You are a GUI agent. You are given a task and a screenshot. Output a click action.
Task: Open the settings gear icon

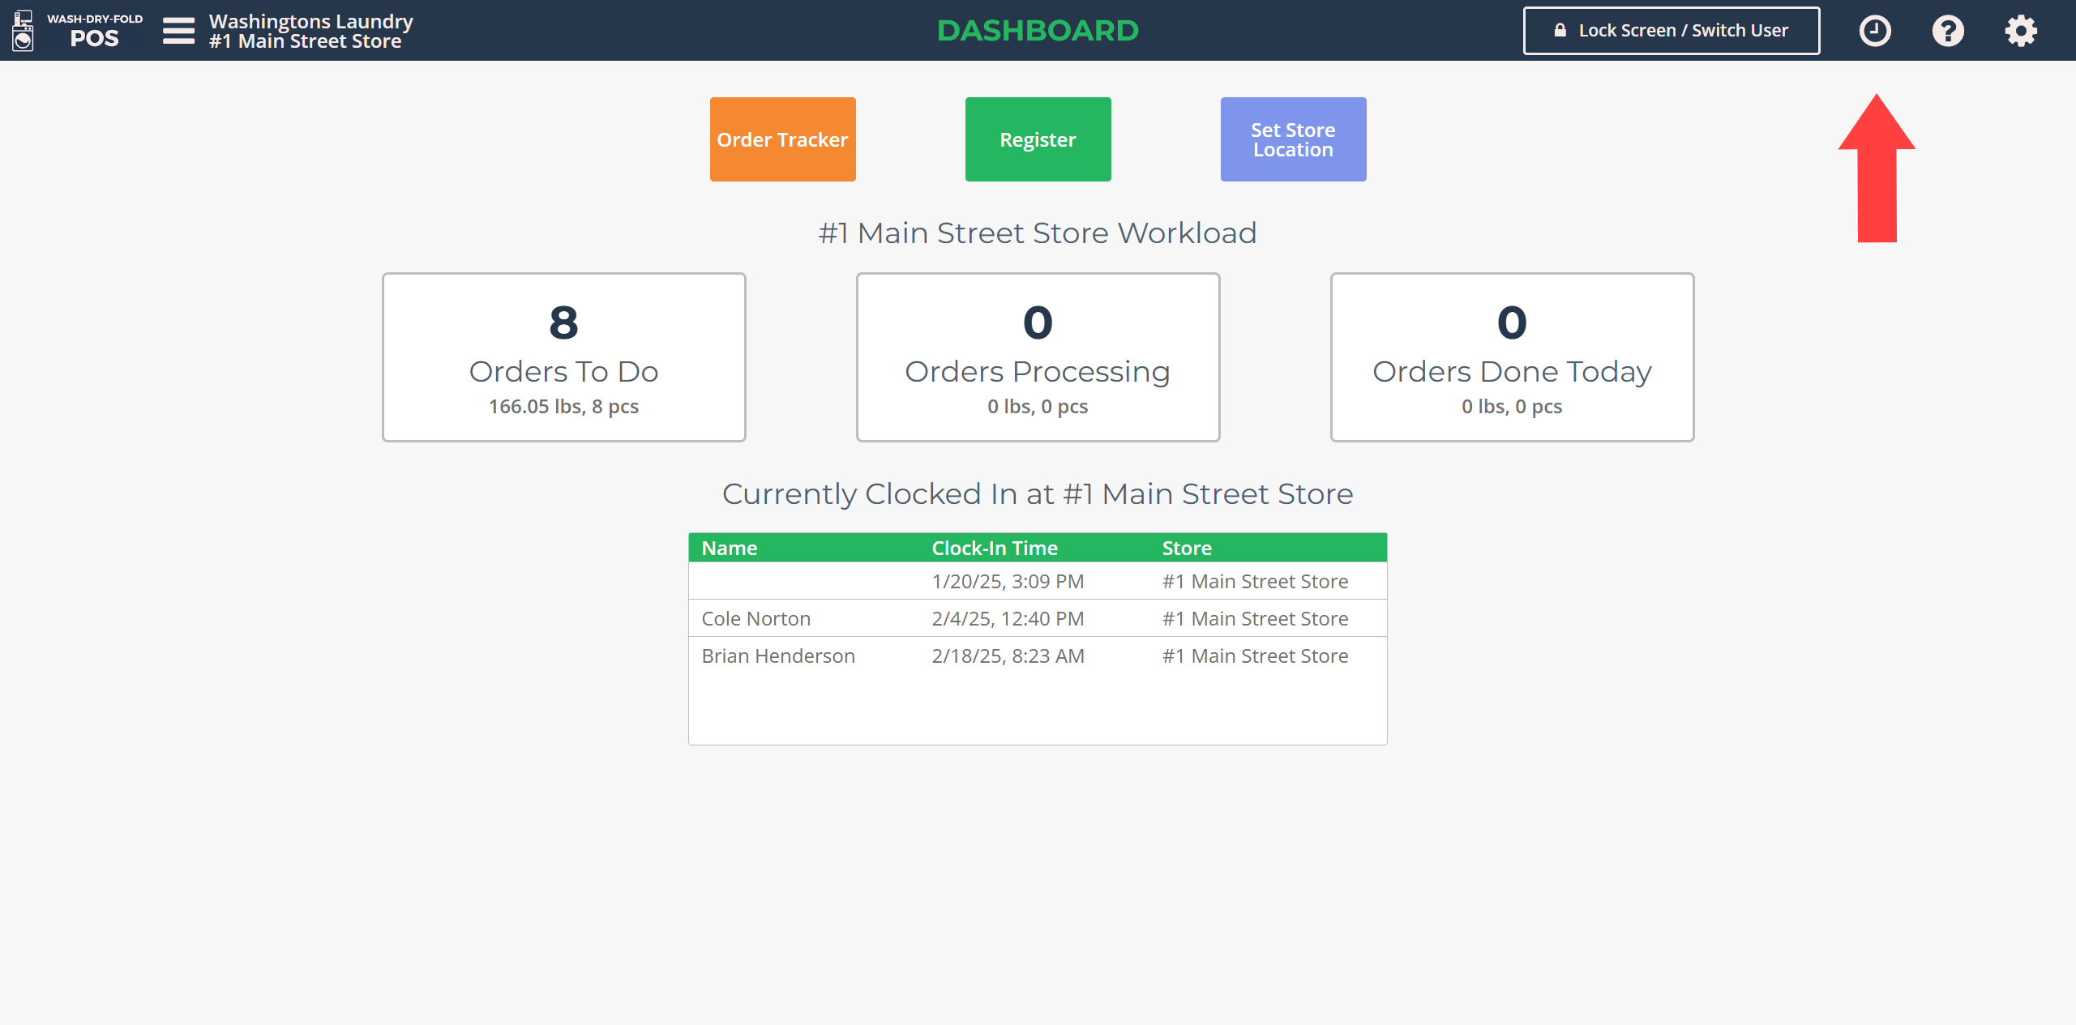(x=2020, y=31)
